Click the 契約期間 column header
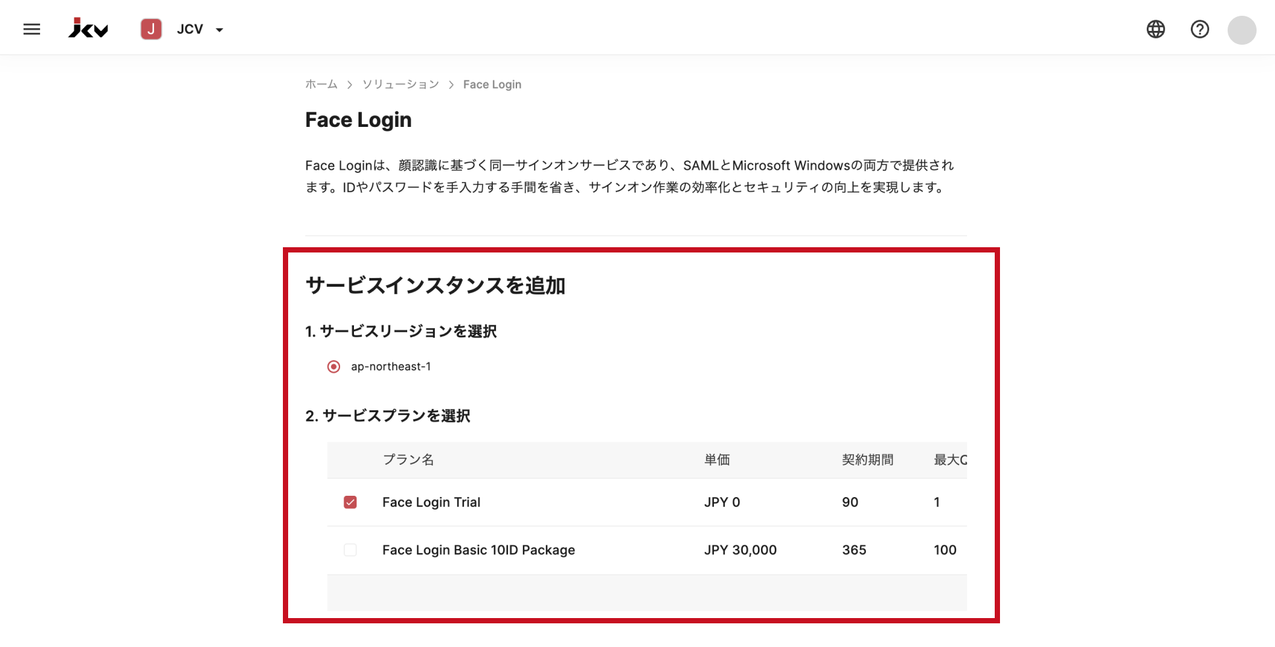Image resolution: width=1275 pixels, height=647 pixels. [868, 460]
